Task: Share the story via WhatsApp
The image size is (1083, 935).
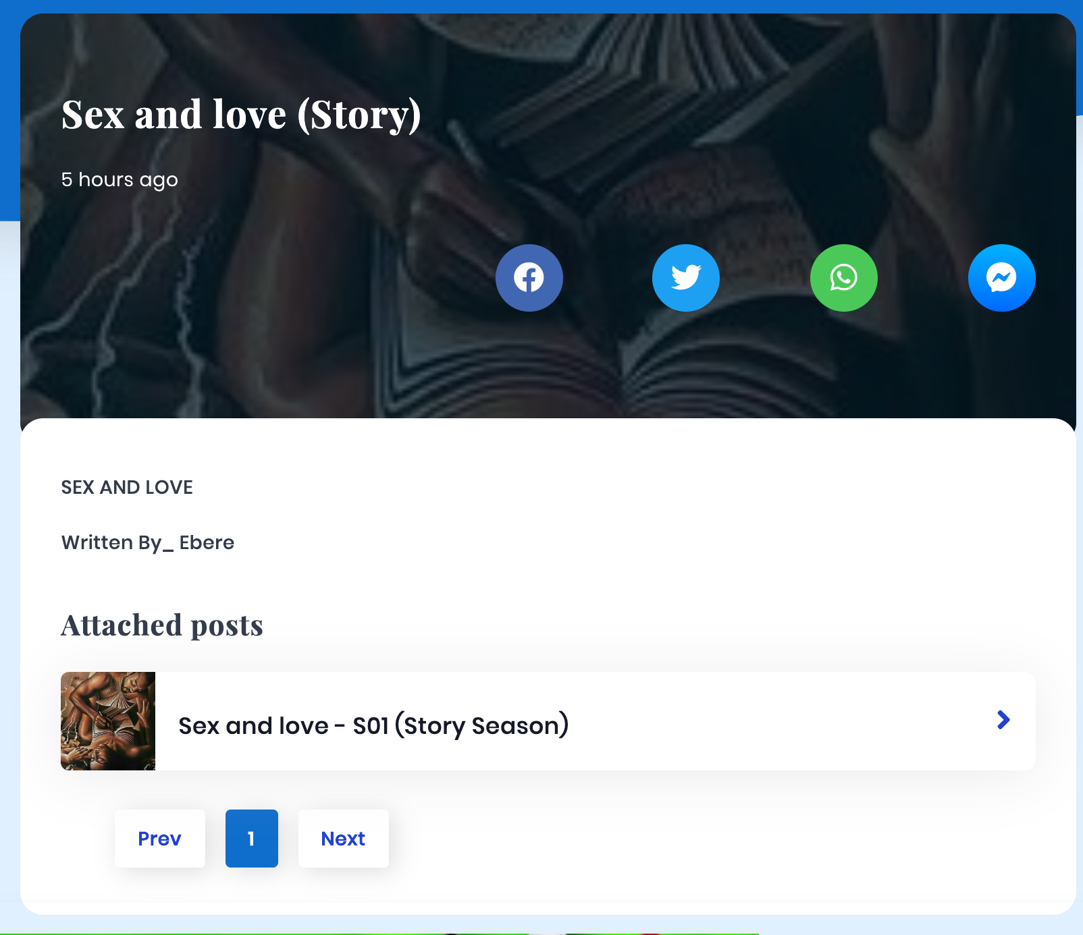Action: click(844, 278)
